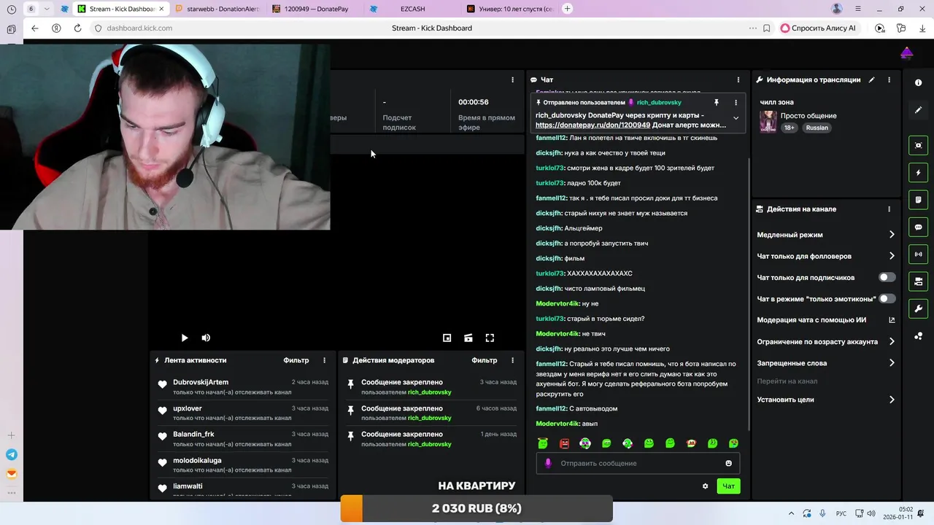This screenshot has width=934, height=525.
Task: Click the dashboard.kick.com address bar
Action: pos(139,28)
